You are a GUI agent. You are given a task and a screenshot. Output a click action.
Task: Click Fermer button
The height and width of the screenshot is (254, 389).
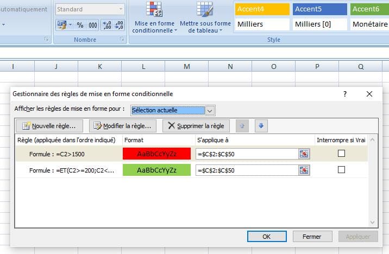312,237
